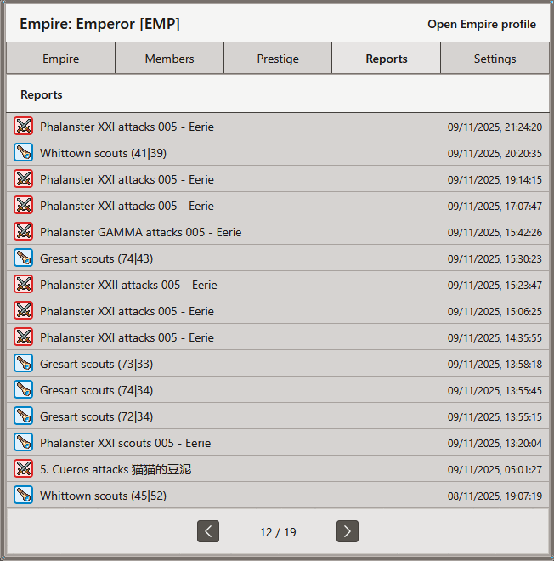
Task: Open Gresart scouts (74|34) report
Action: (x=278, y=390)
